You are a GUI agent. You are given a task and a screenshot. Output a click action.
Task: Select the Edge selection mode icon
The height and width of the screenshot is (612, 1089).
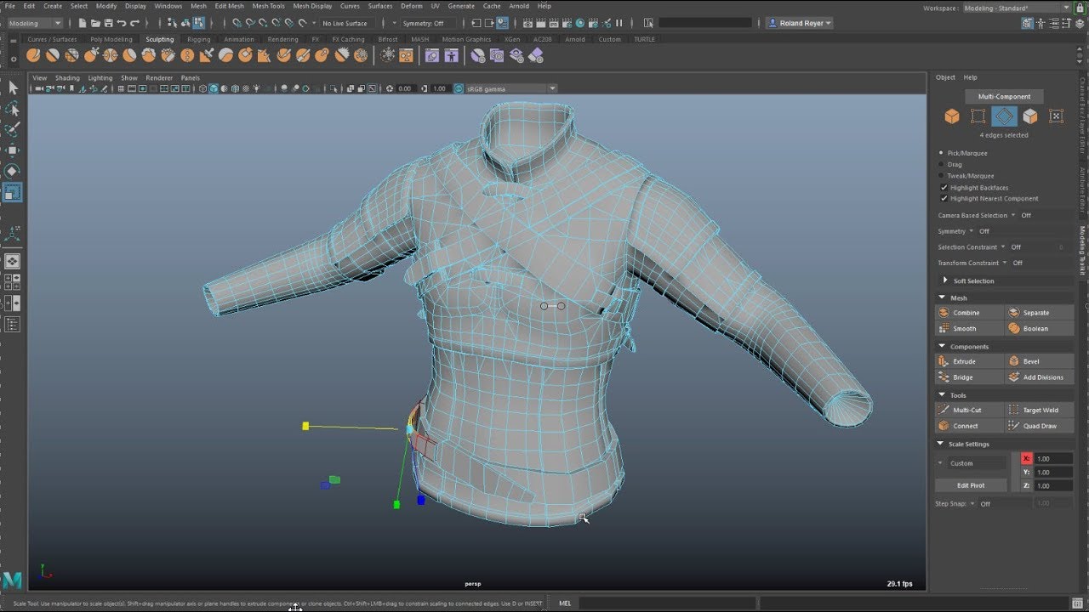pos(1004,116)
